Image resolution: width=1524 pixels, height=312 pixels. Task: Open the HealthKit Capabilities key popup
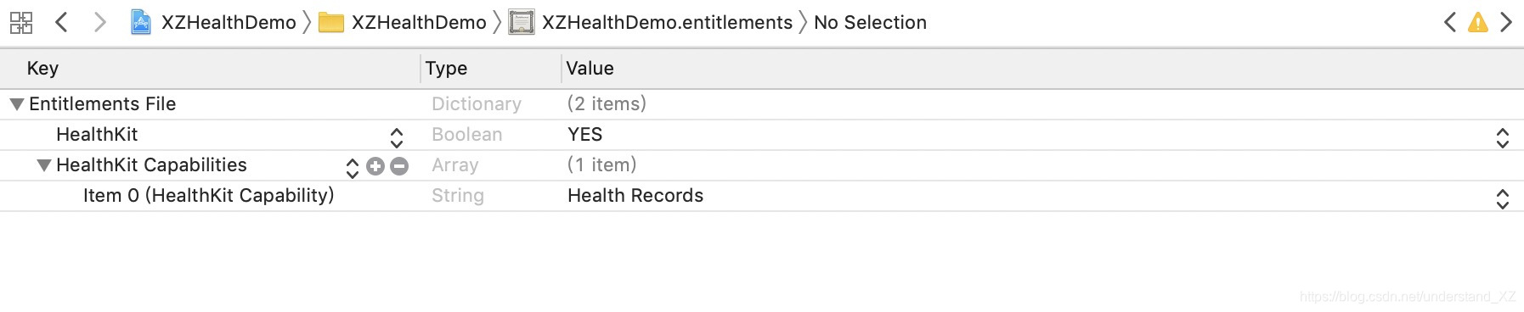353,169
